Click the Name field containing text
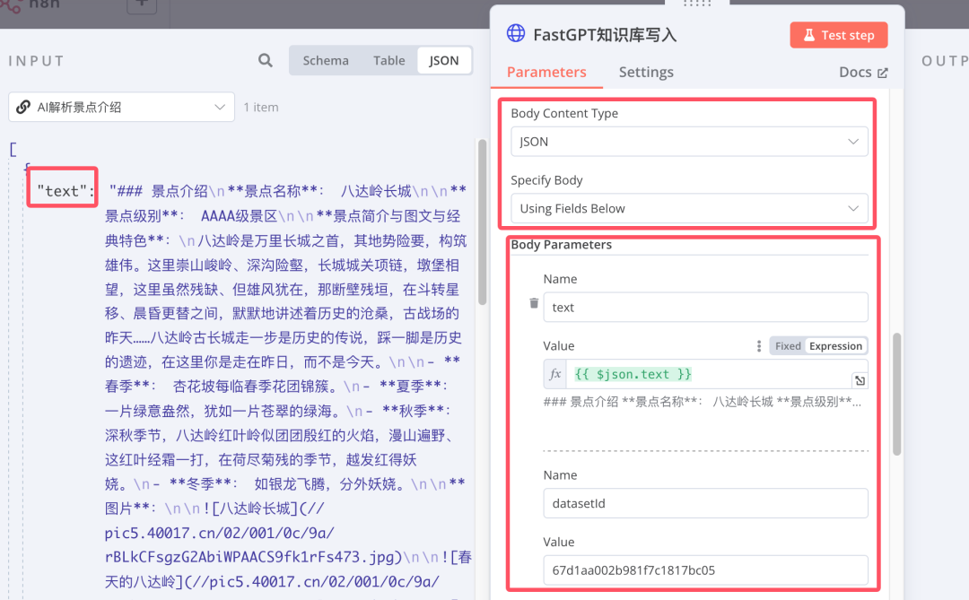This screenshot has width=969, height=600. pyautogui.click(x=706, y=307)
